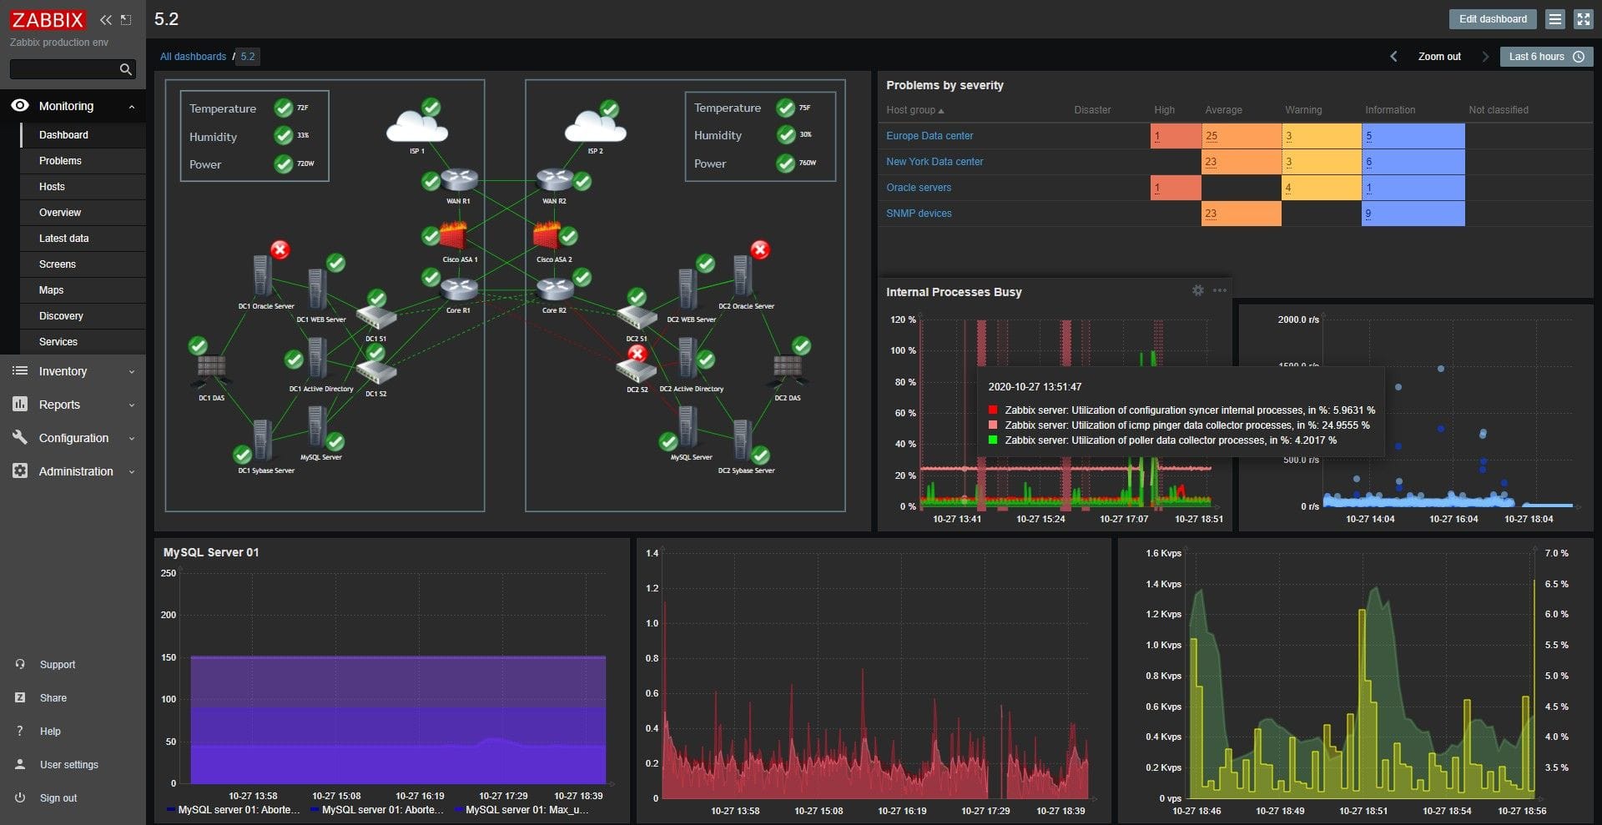This screenshot has width=1602, height=825.
Task: Open the Administration section icon
Action: pyautogui.click(x=18, y=471)
